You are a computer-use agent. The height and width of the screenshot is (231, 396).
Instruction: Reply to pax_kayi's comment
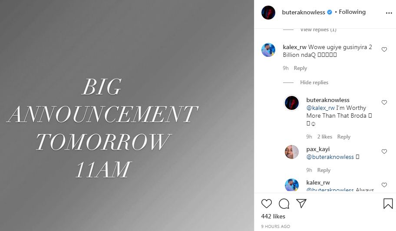pyautogui.click(x=324, y=170)
